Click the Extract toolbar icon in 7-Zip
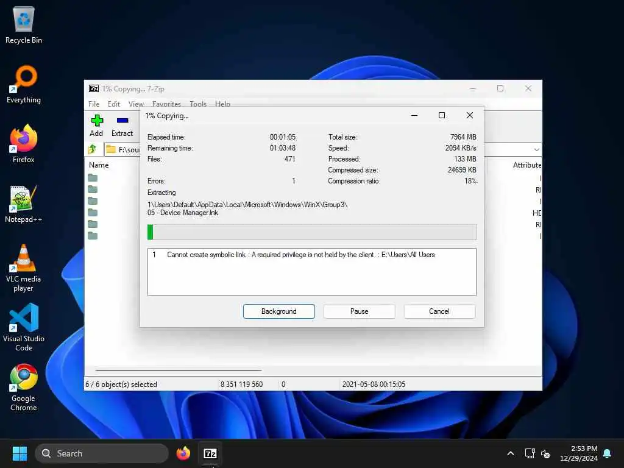Viewport: 624px width, 468px height. [x=122, y=126]
